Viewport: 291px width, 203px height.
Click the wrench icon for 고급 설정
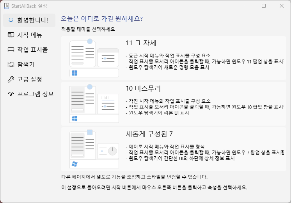pos(11,79)
